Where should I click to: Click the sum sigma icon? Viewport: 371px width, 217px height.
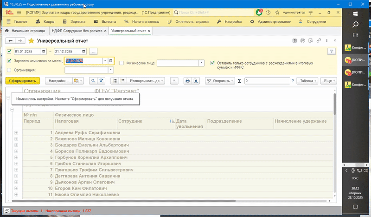239,81
